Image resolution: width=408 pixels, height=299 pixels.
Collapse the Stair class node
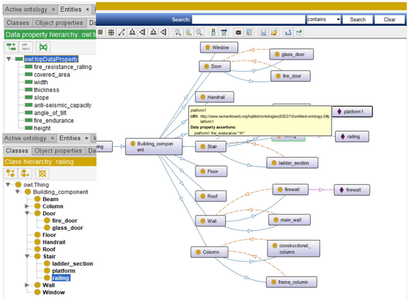tap(27, 256)
